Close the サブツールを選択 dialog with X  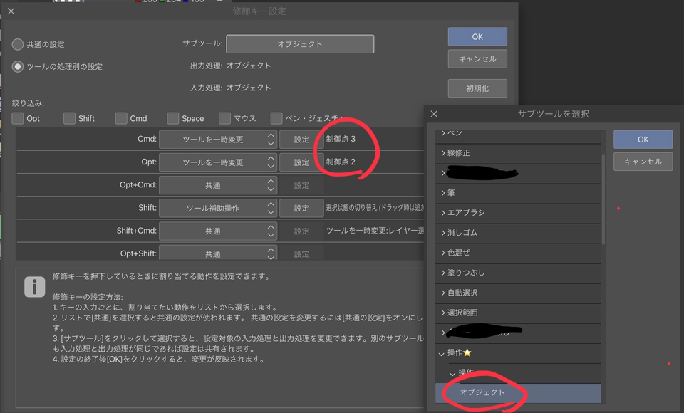[x=434, y=114]
